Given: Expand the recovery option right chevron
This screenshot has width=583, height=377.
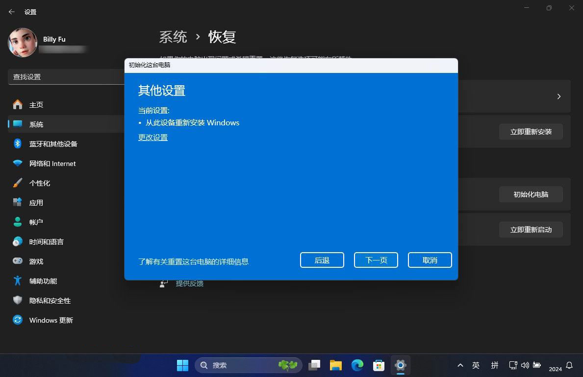Looking at the screenshot, I should point(558,96).
